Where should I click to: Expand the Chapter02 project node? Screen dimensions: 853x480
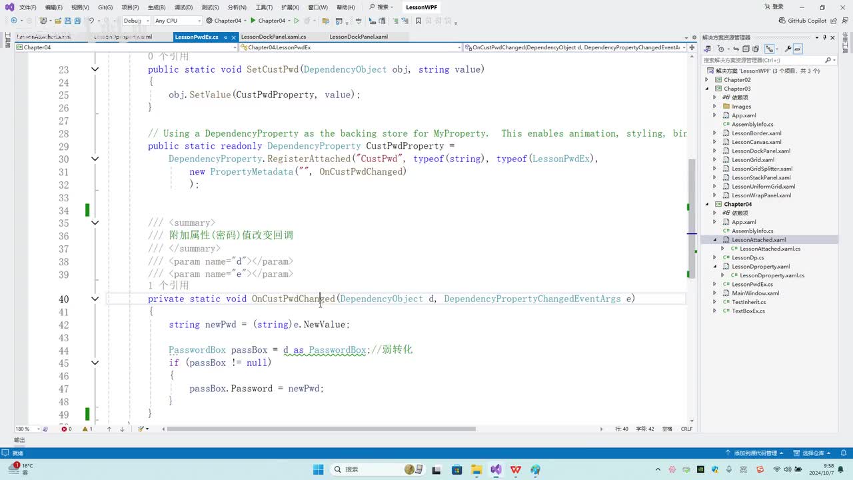(x=707, y=80)
